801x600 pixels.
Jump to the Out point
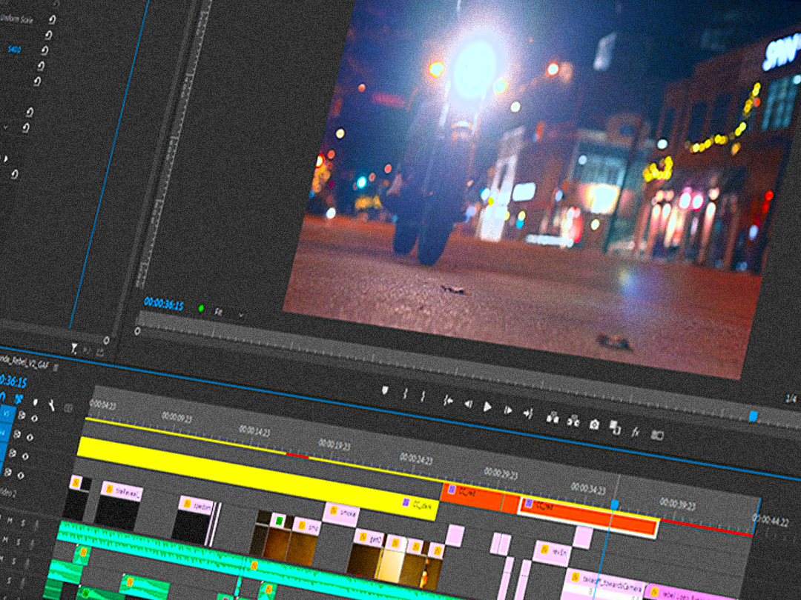(528, 413)
